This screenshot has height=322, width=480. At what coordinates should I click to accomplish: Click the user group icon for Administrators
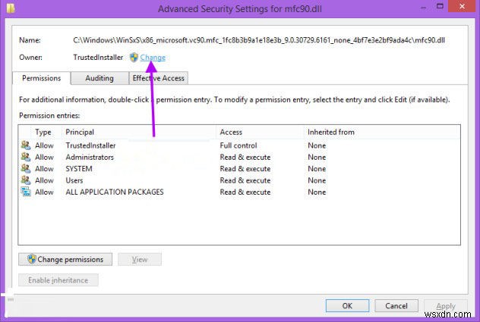pos(26,157)
